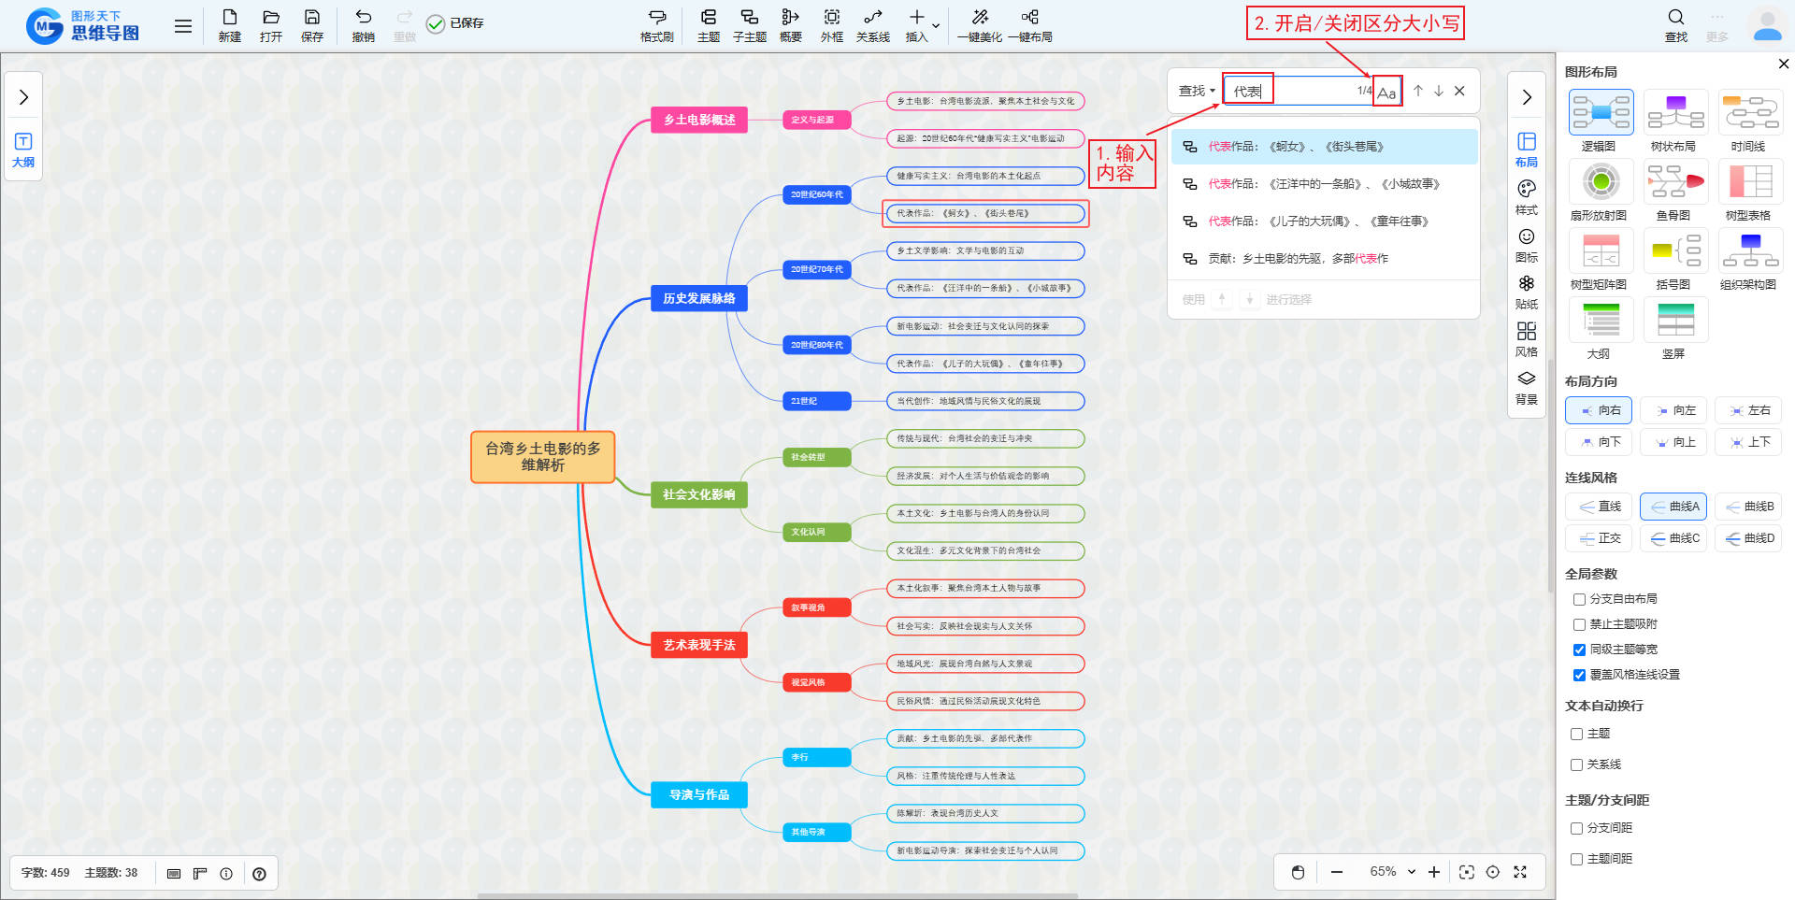Open the hamburger main menu
This screenshot has width=1795, height=900.
click(x=183, y=26)
